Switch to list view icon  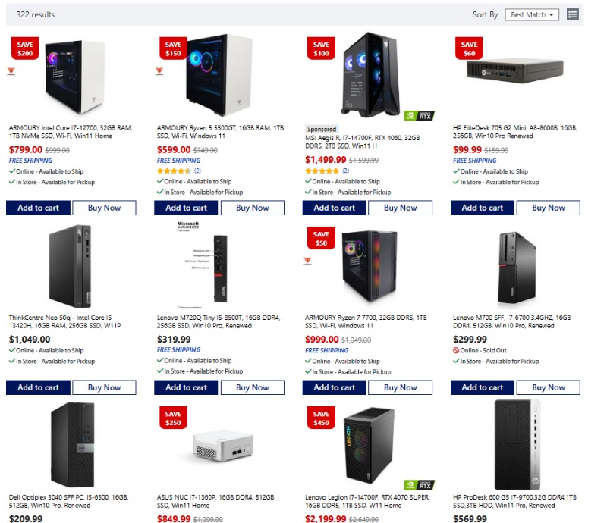(573, 14)
